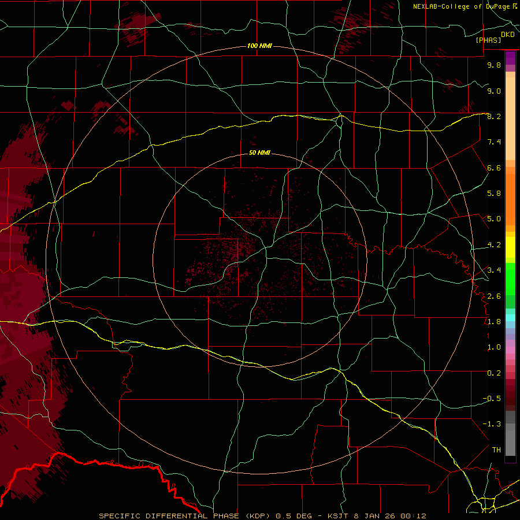Click the 9.8 value on the scale
The height and width of the screenshot is (520, 520).
tap(494, 65)
